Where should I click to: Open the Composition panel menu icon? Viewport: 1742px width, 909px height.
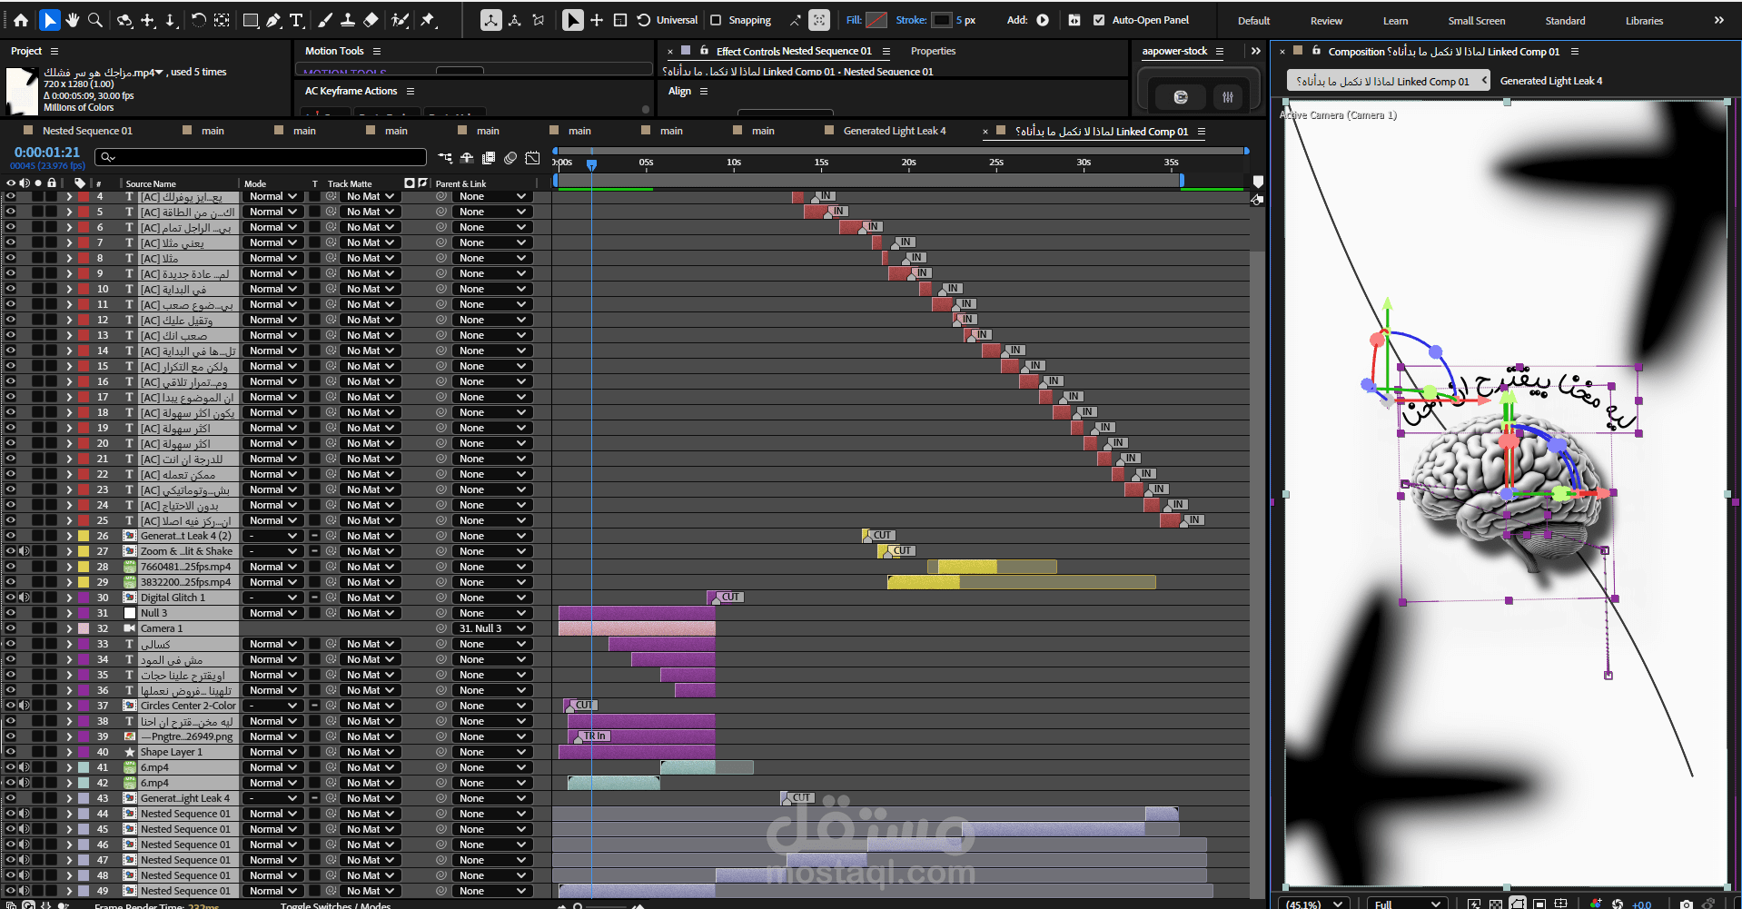(1575, 52)
